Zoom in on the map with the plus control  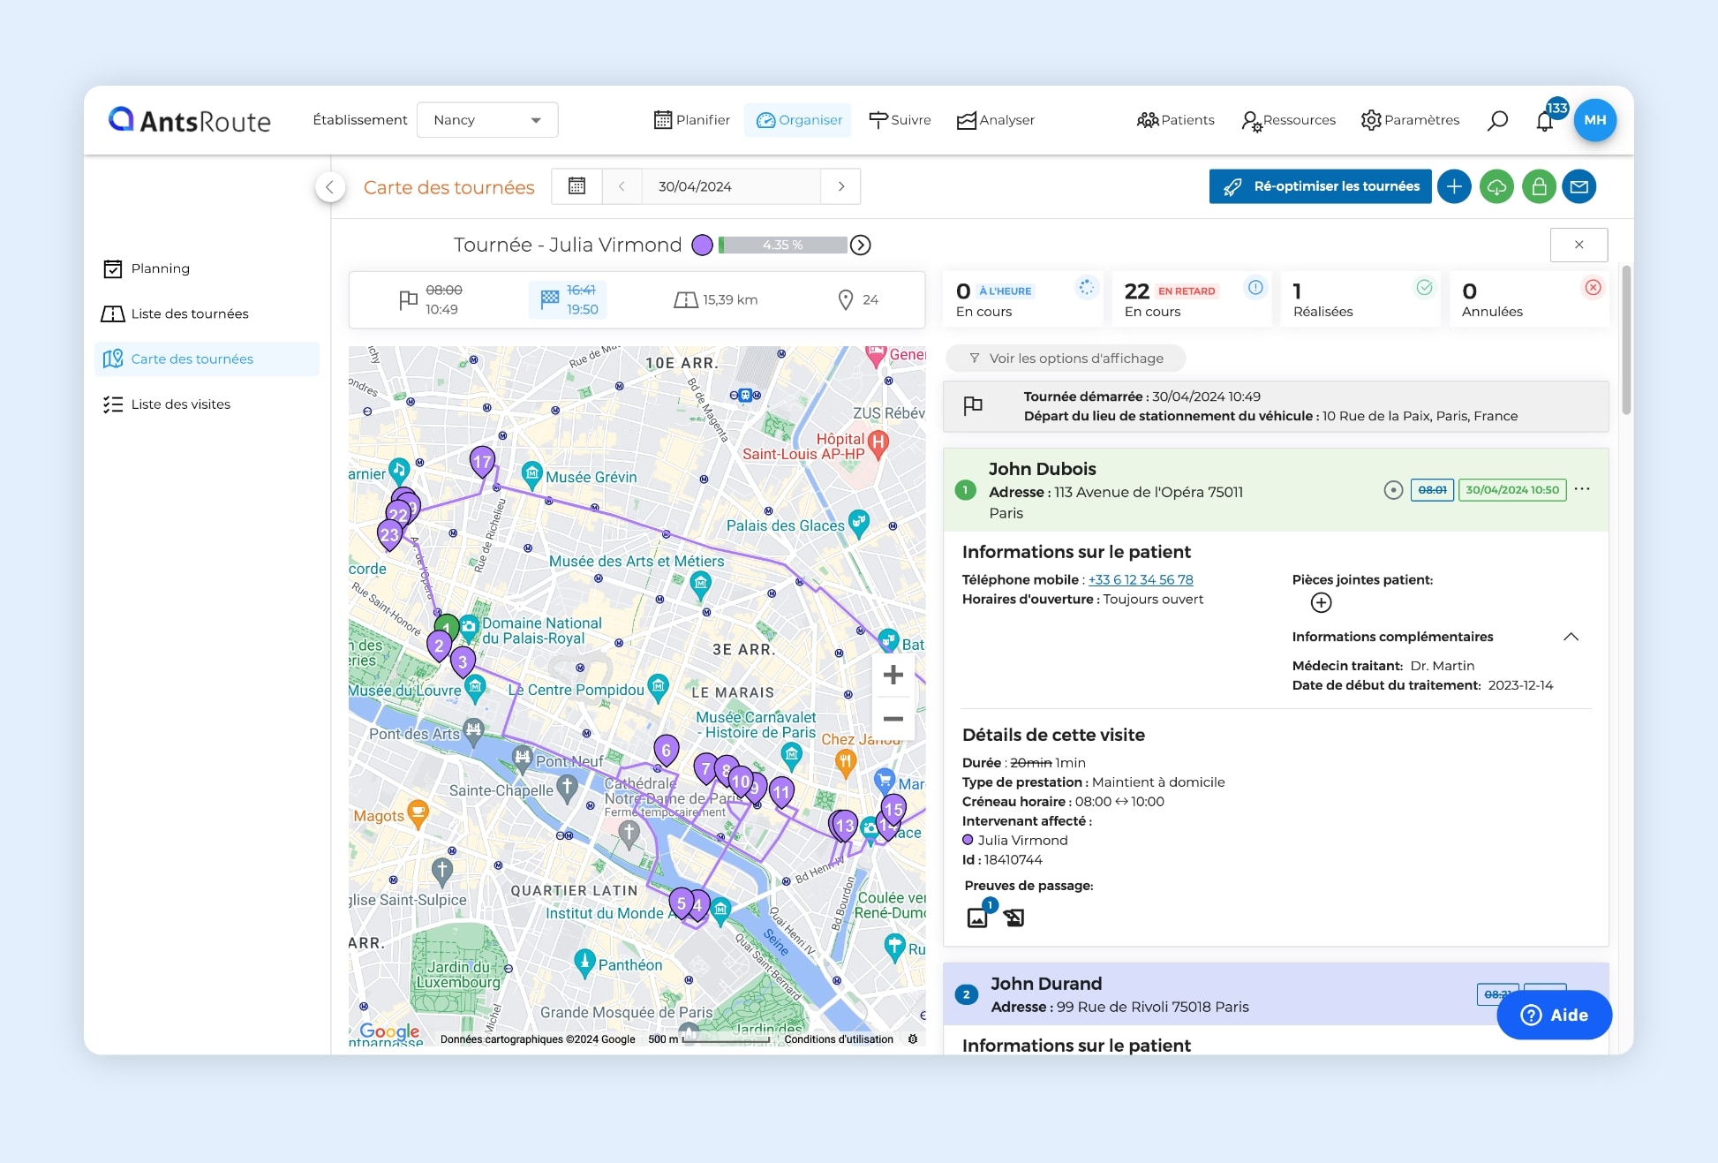coord(893,675)
